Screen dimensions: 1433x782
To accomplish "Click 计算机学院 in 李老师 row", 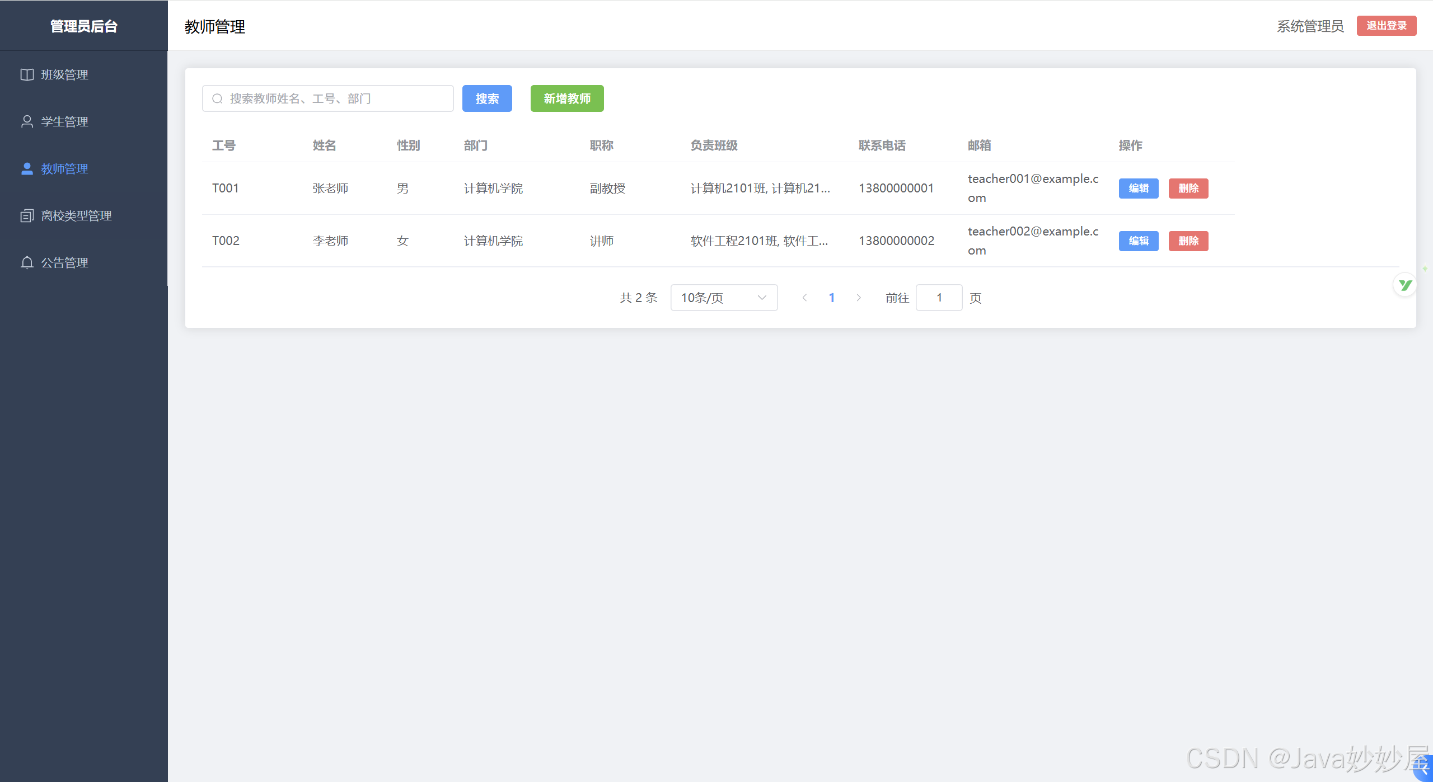I will tap(494, 241).
